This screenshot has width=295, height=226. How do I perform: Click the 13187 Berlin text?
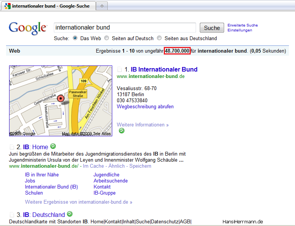[130, 94]
